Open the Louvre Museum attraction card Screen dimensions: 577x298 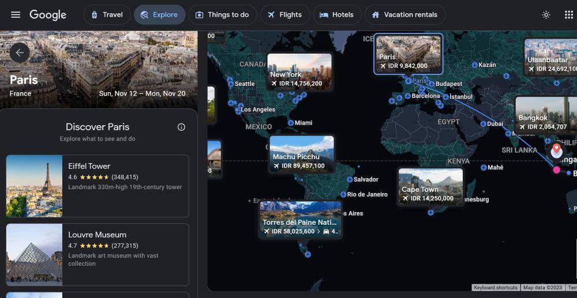click(98, 255)
